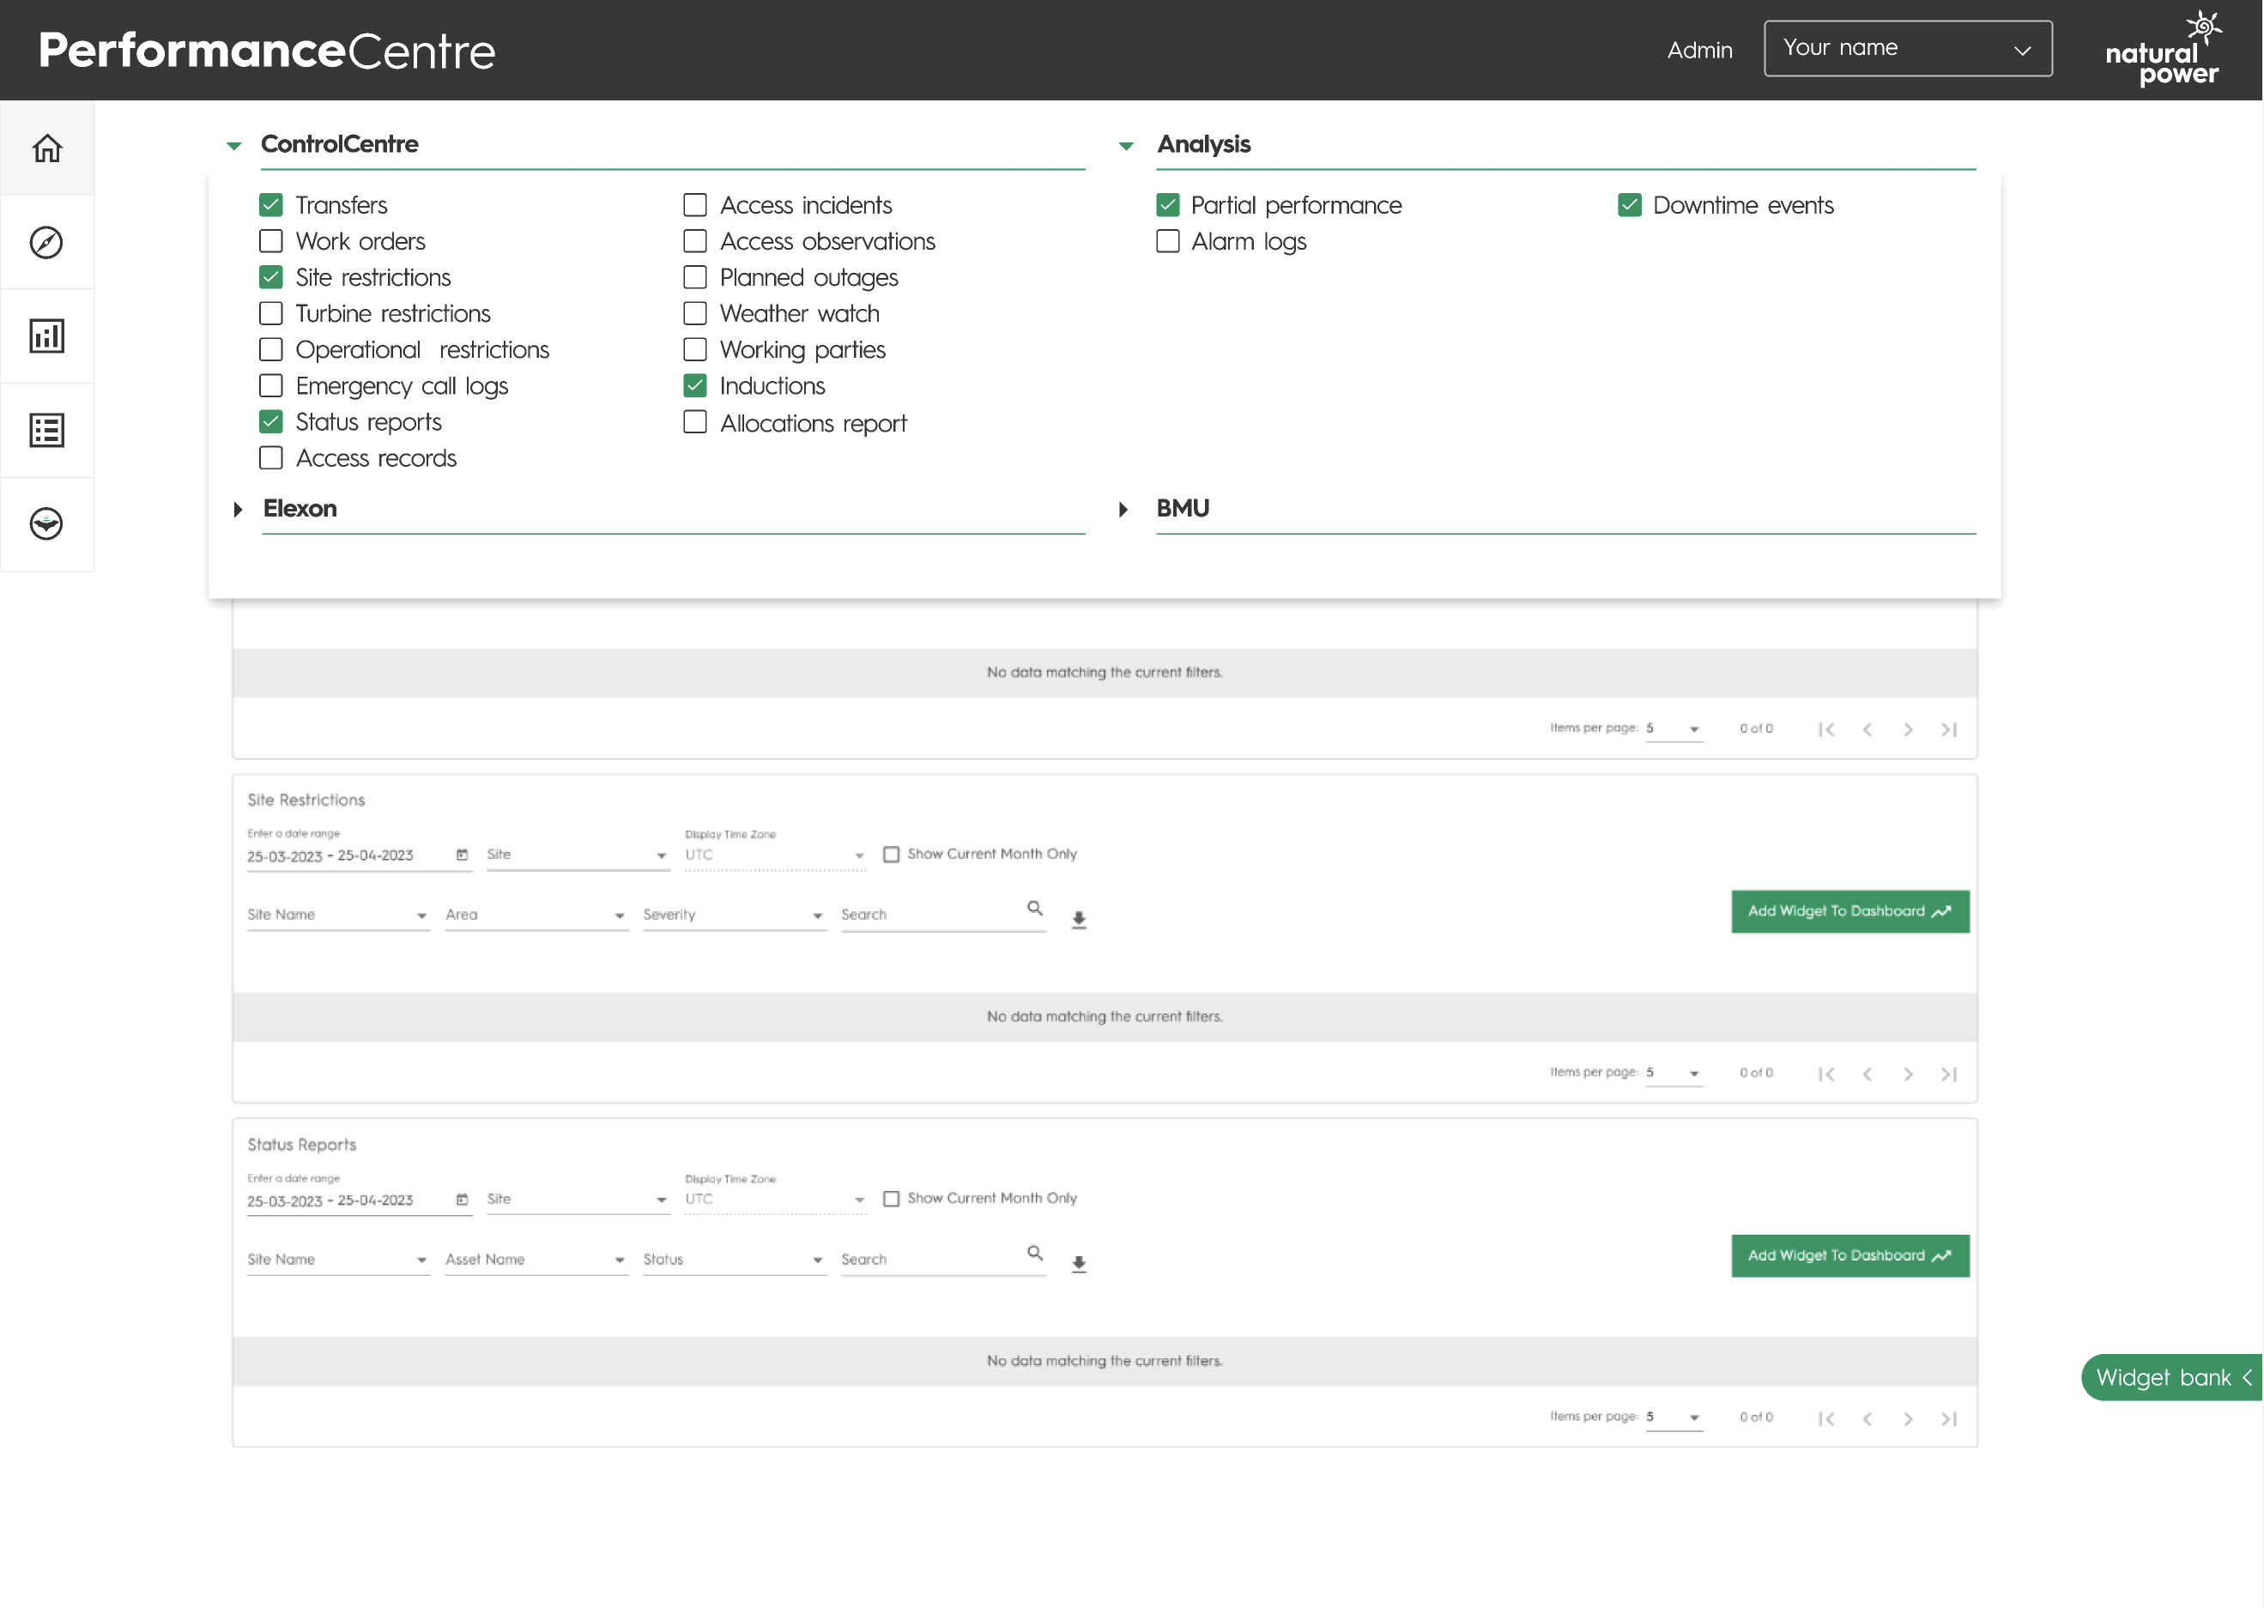Go to next page in Status Reports
The width and height of the screenshot is (2264, 1608).
click(x=1908, y=1419)
